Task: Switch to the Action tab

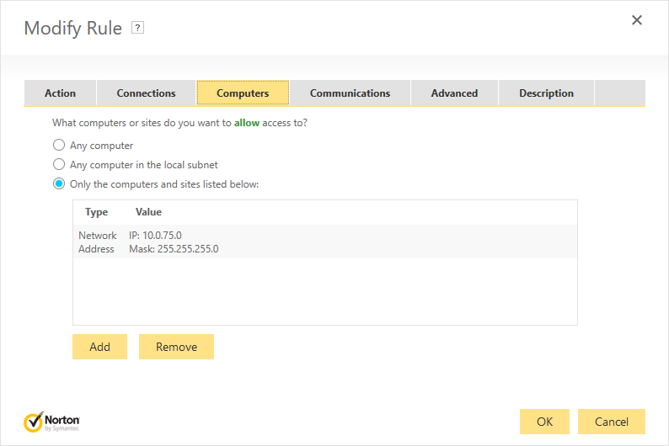Action: 60,93
